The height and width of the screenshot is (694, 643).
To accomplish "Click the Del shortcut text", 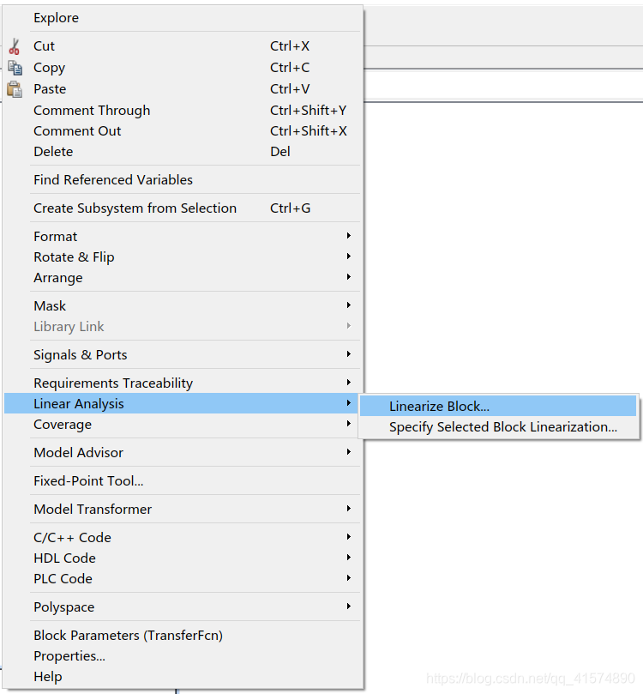I will (x=280, y=151).
